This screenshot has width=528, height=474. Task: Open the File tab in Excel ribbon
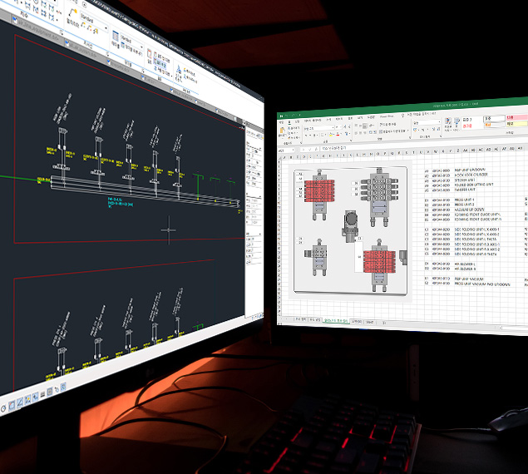[x=283, y=121]
